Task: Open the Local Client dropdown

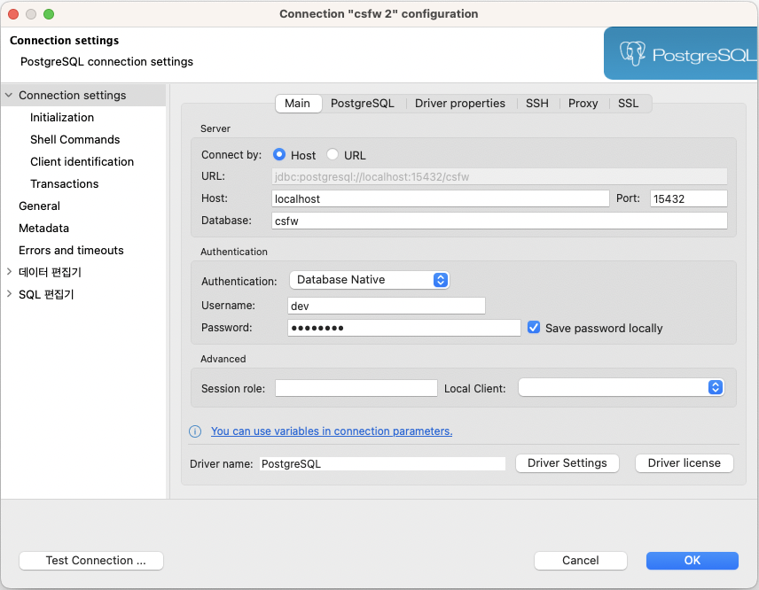Action: 622,388
